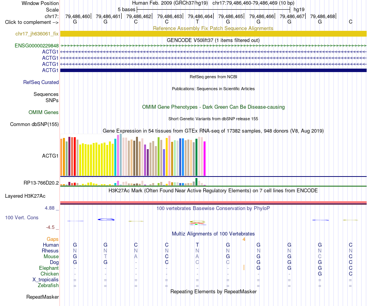Click Layered H3K27Ac track label
The width and height of the screenshot is (367, 306).
[x=25, y=196]
